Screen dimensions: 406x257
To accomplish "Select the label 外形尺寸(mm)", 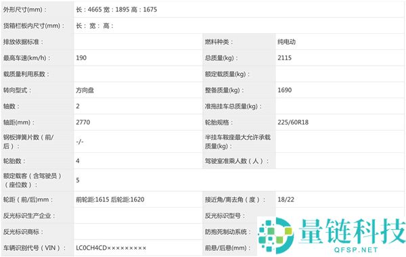I will (x=25, y=10).
